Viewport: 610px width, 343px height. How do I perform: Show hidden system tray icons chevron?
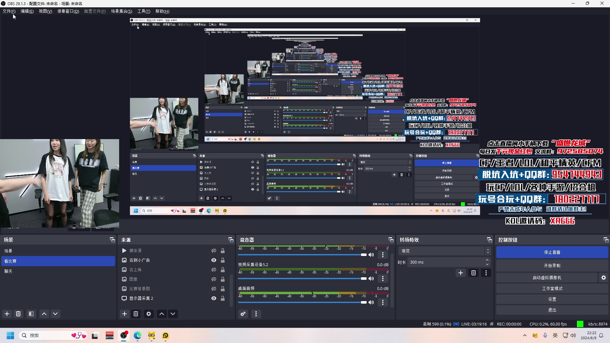[525, 335]
